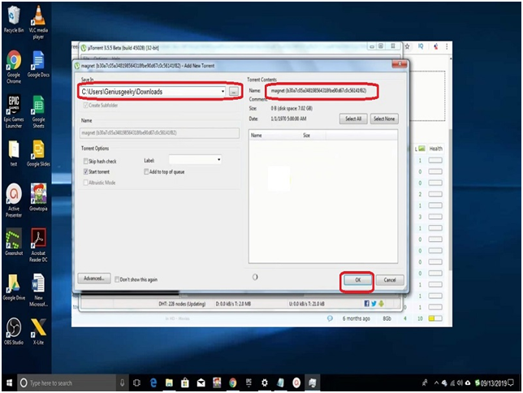Viewport: 523px width, 393px height.
Task: Toggle Altruistic Mode checkbox
Action: tap(86, 183)
